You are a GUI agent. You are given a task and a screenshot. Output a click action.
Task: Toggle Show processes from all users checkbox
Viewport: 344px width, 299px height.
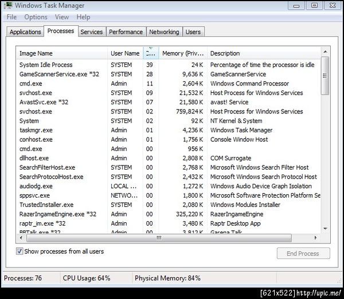(x=19, y=251)
